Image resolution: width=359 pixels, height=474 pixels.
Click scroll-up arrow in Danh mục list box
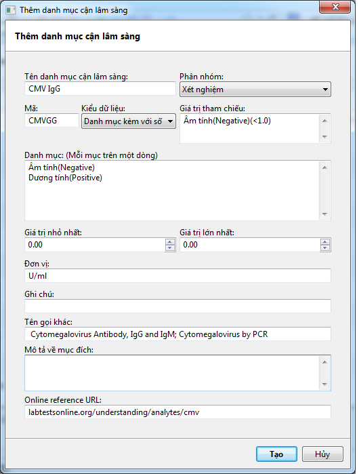tap(324, 167)
